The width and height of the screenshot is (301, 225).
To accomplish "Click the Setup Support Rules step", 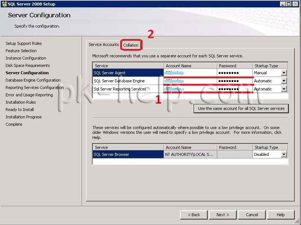I will click(x=24, y=43).
